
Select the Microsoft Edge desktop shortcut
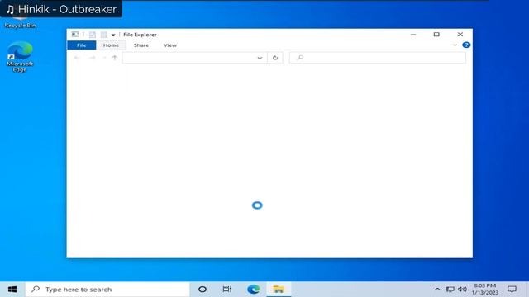[20, 57]
